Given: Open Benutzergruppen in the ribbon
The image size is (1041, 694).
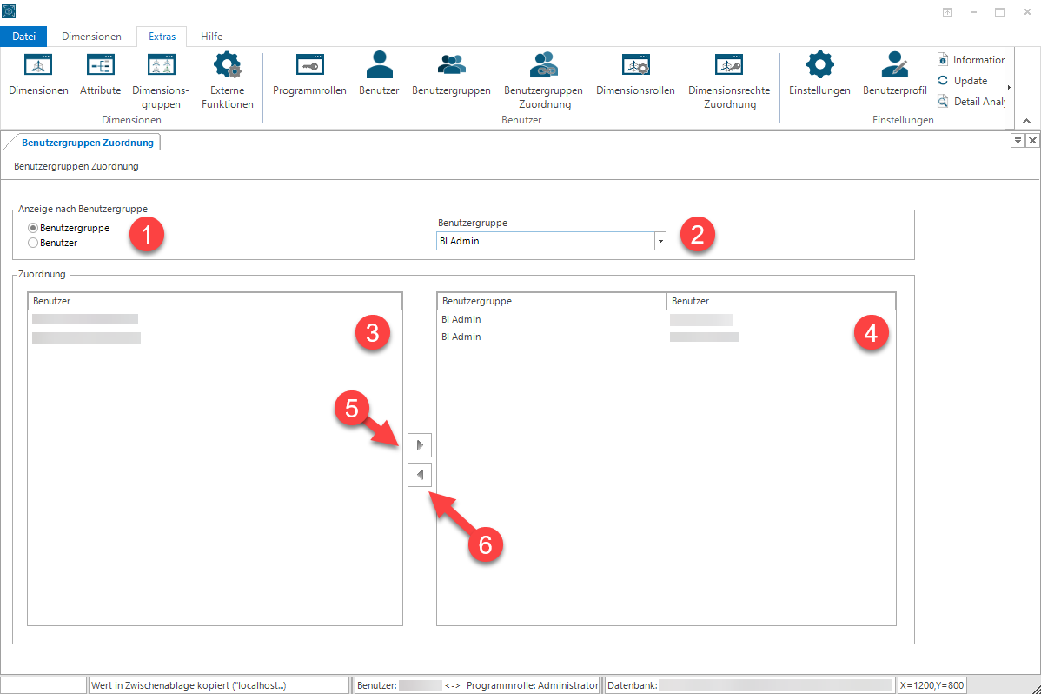Looking at the screenshot, I should [x=452, y=73].
